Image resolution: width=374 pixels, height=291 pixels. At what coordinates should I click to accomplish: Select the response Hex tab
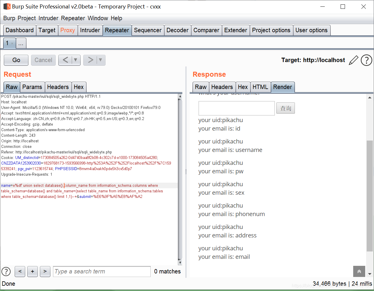(243, 87)
